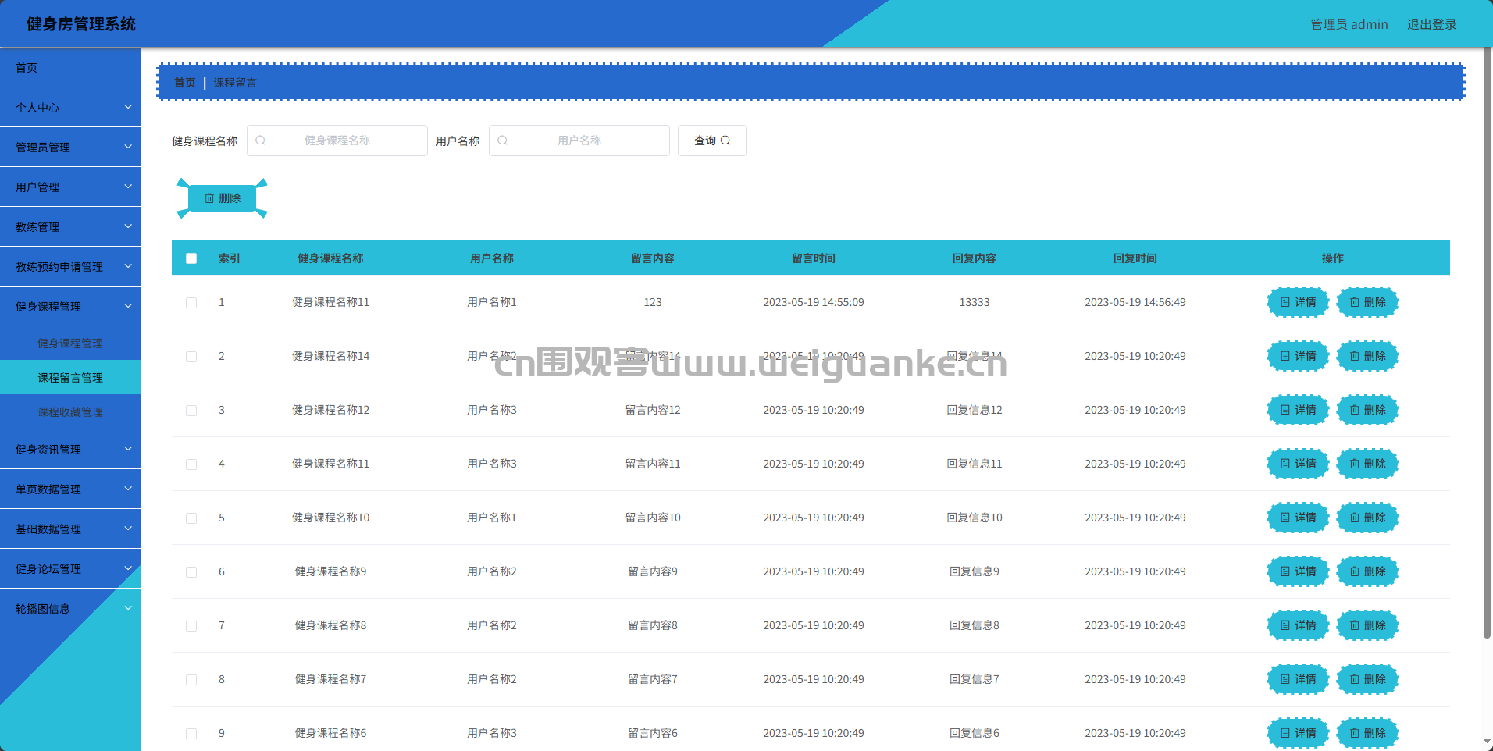1493x751 pixels.
Task: Expand the 健身资讯管理 sidebar menu
Action: (x=70, y=449)
